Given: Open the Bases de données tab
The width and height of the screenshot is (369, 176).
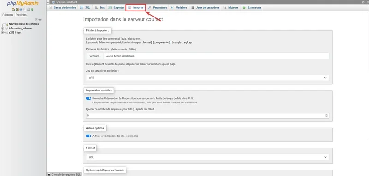Looking at the screenshot, I should [62, 8].
